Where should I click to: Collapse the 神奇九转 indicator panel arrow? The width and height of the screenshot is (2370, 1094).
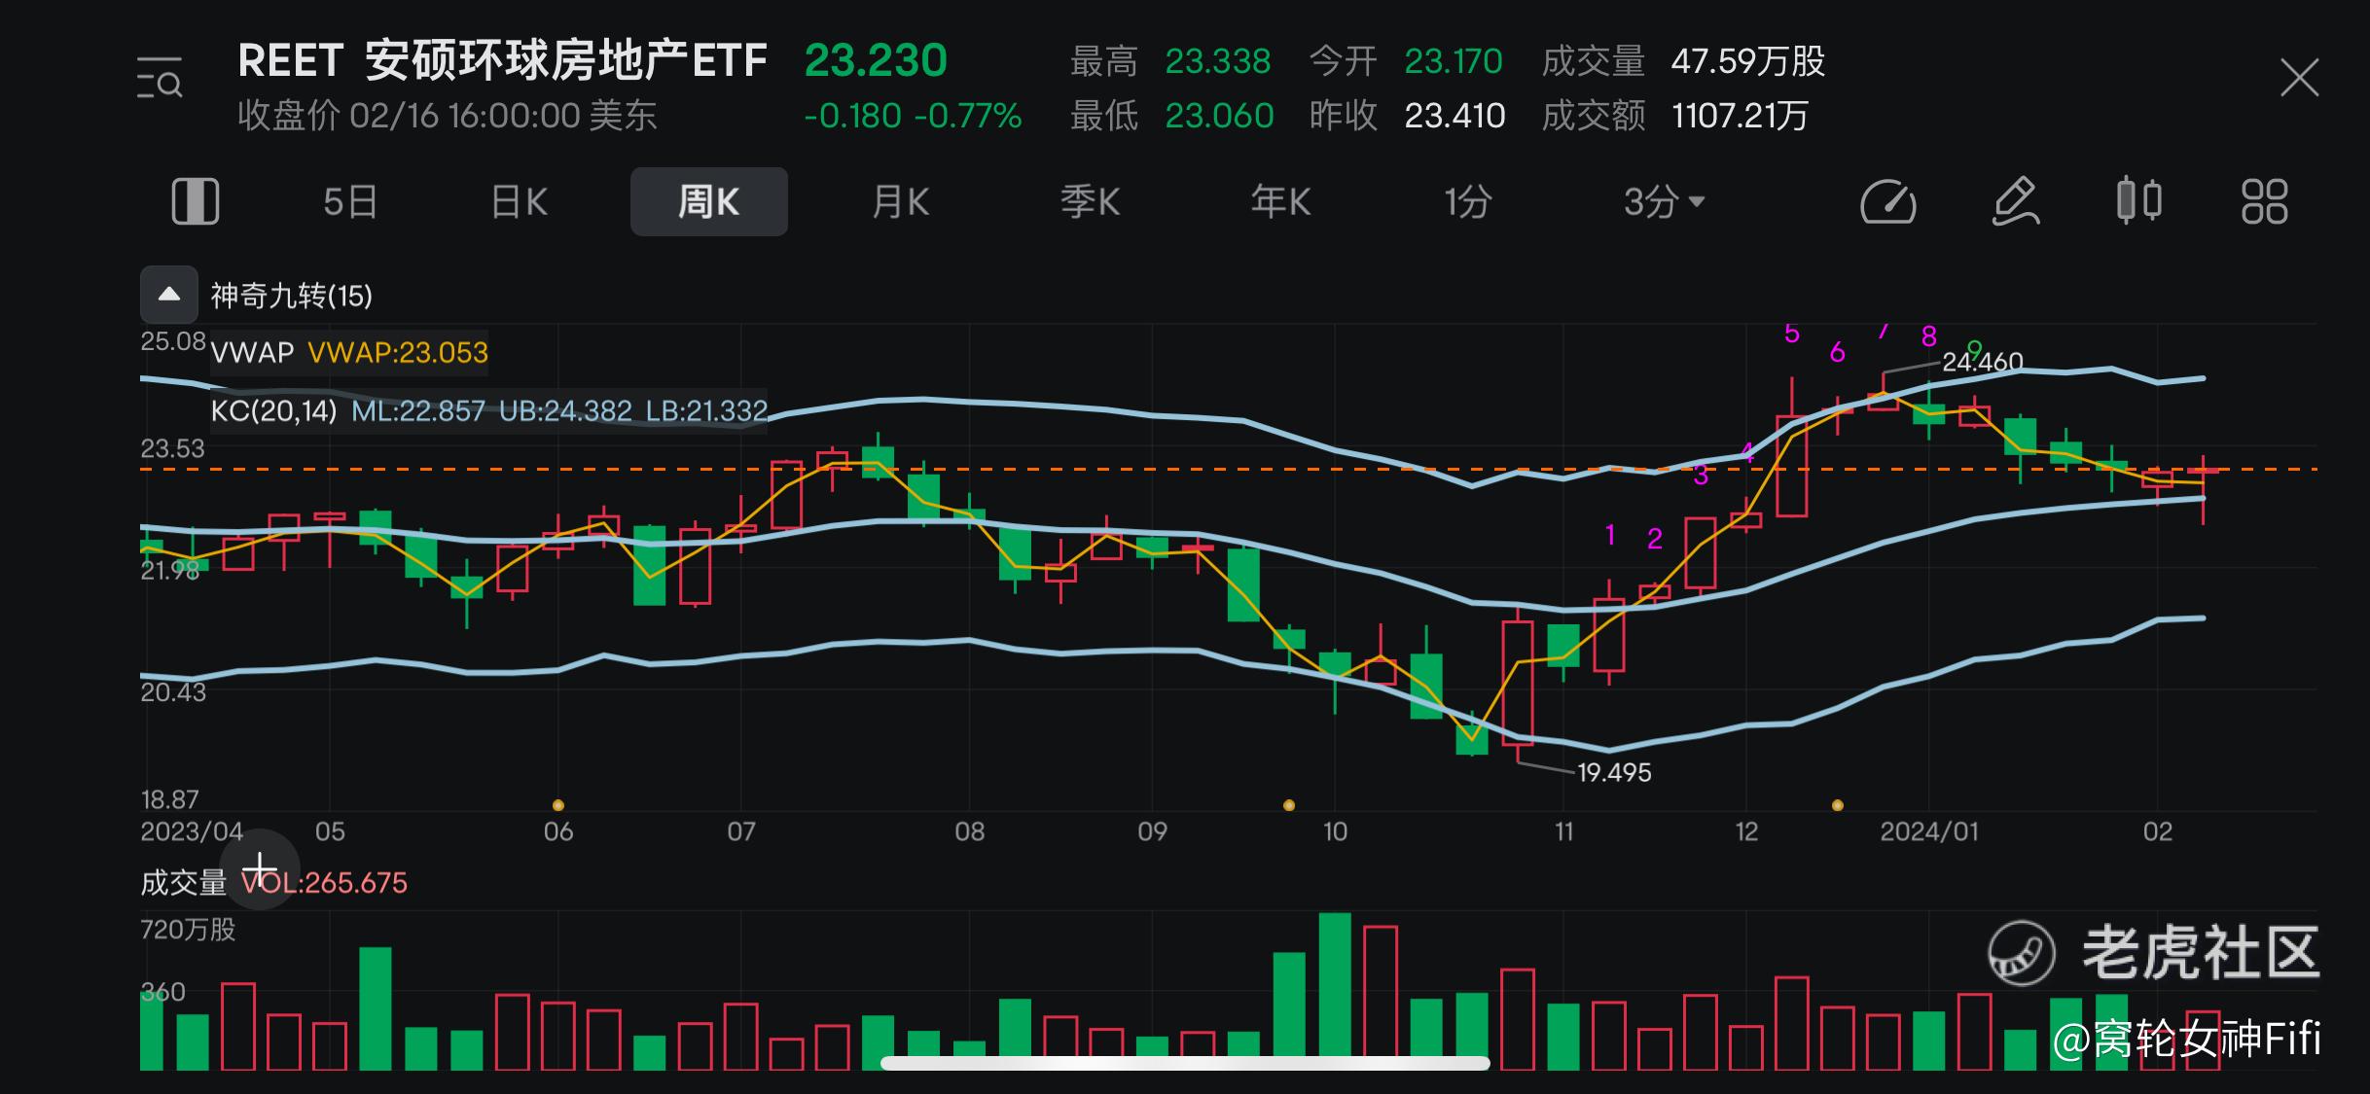tap(169, 295)
